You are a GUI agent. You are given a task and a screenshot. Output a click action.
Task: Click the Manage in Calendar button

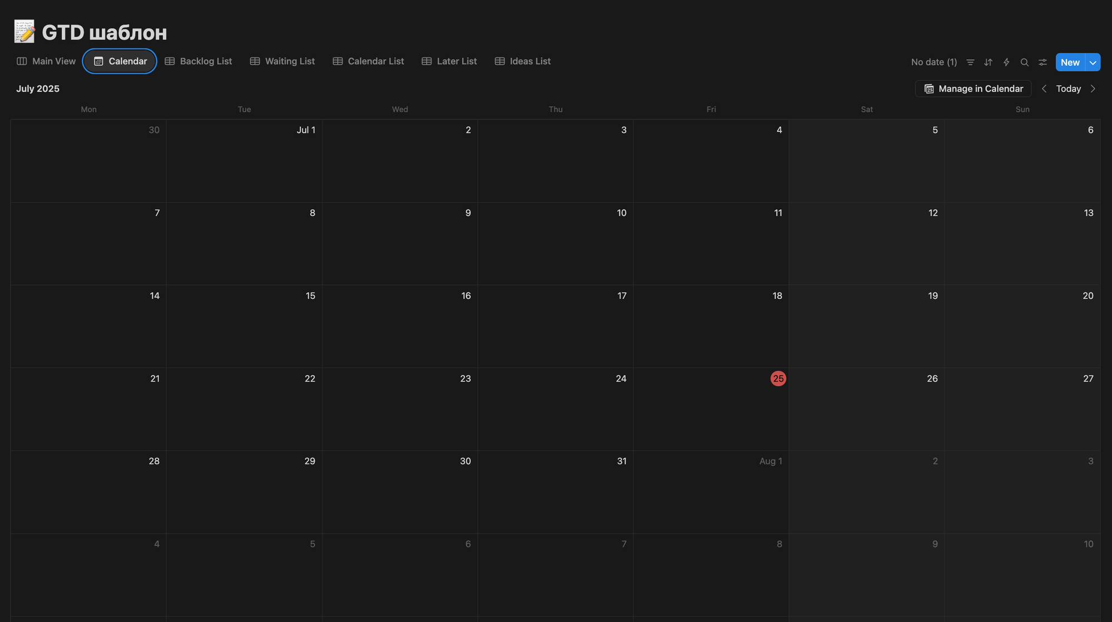(x=973, y=89)
